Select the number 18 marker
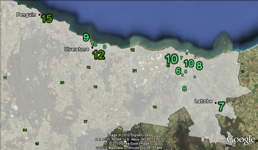The width and height of the screenshot is (258, 150). (155, 107)
